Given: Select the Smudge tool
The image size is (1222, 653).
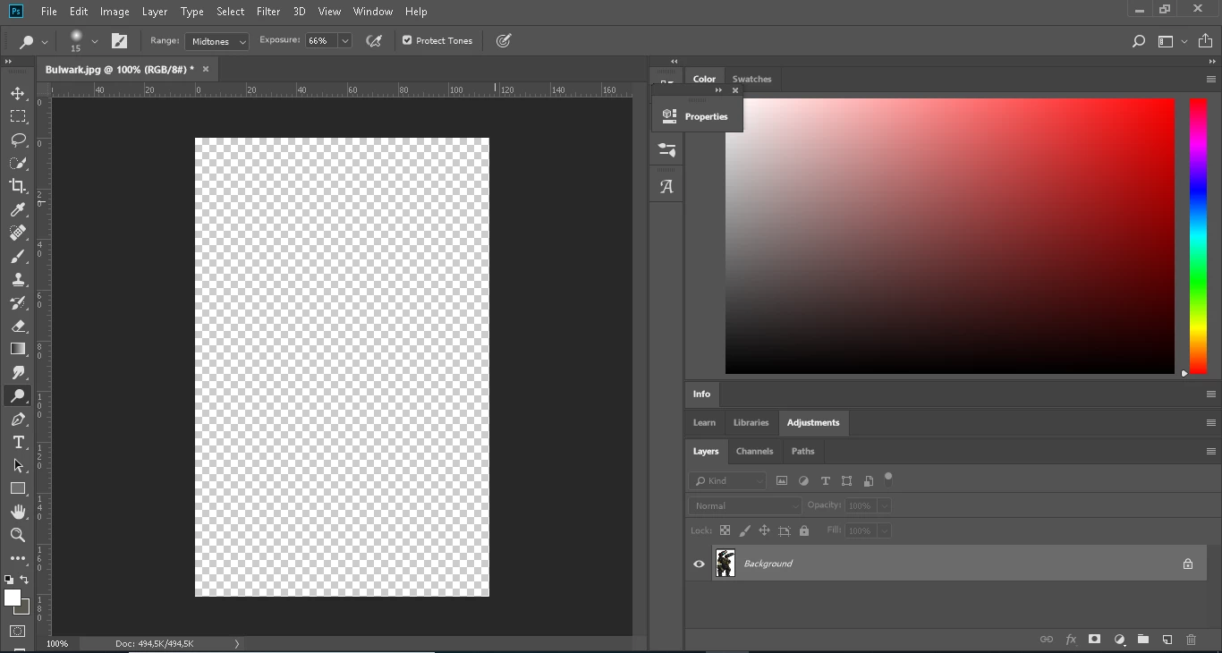Looking at the screenshot, I should click(18, 372).
